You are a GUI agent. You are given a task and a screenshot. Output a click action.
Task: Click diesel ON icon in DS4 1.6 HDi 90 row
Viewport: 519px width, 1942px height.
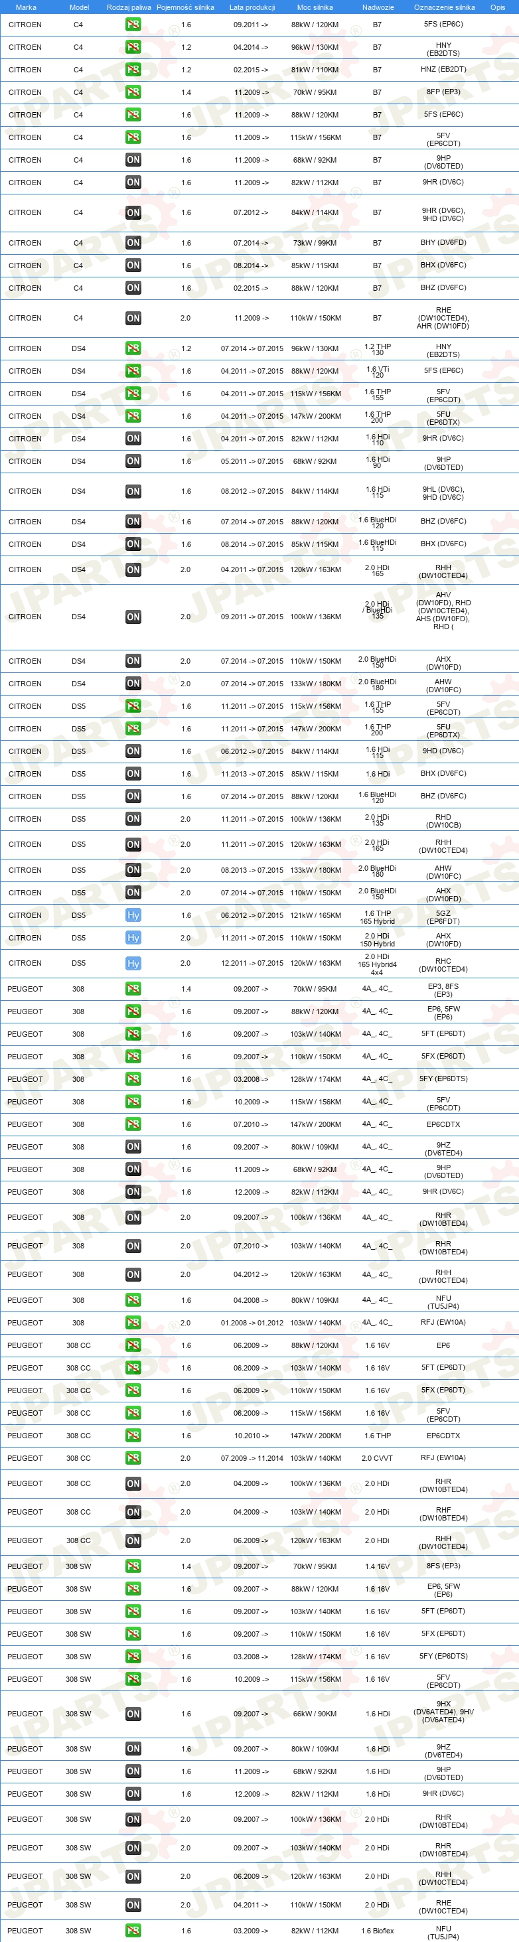tap(133, 461)
